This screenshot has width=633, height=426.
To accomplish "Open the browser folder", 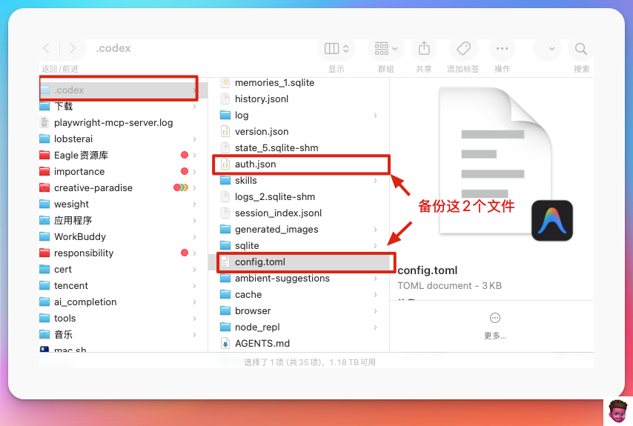I will [299, 311].
